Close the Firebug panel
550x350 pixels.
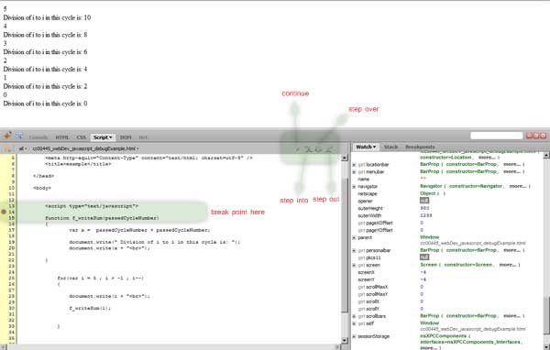click(x=543, y=136)
